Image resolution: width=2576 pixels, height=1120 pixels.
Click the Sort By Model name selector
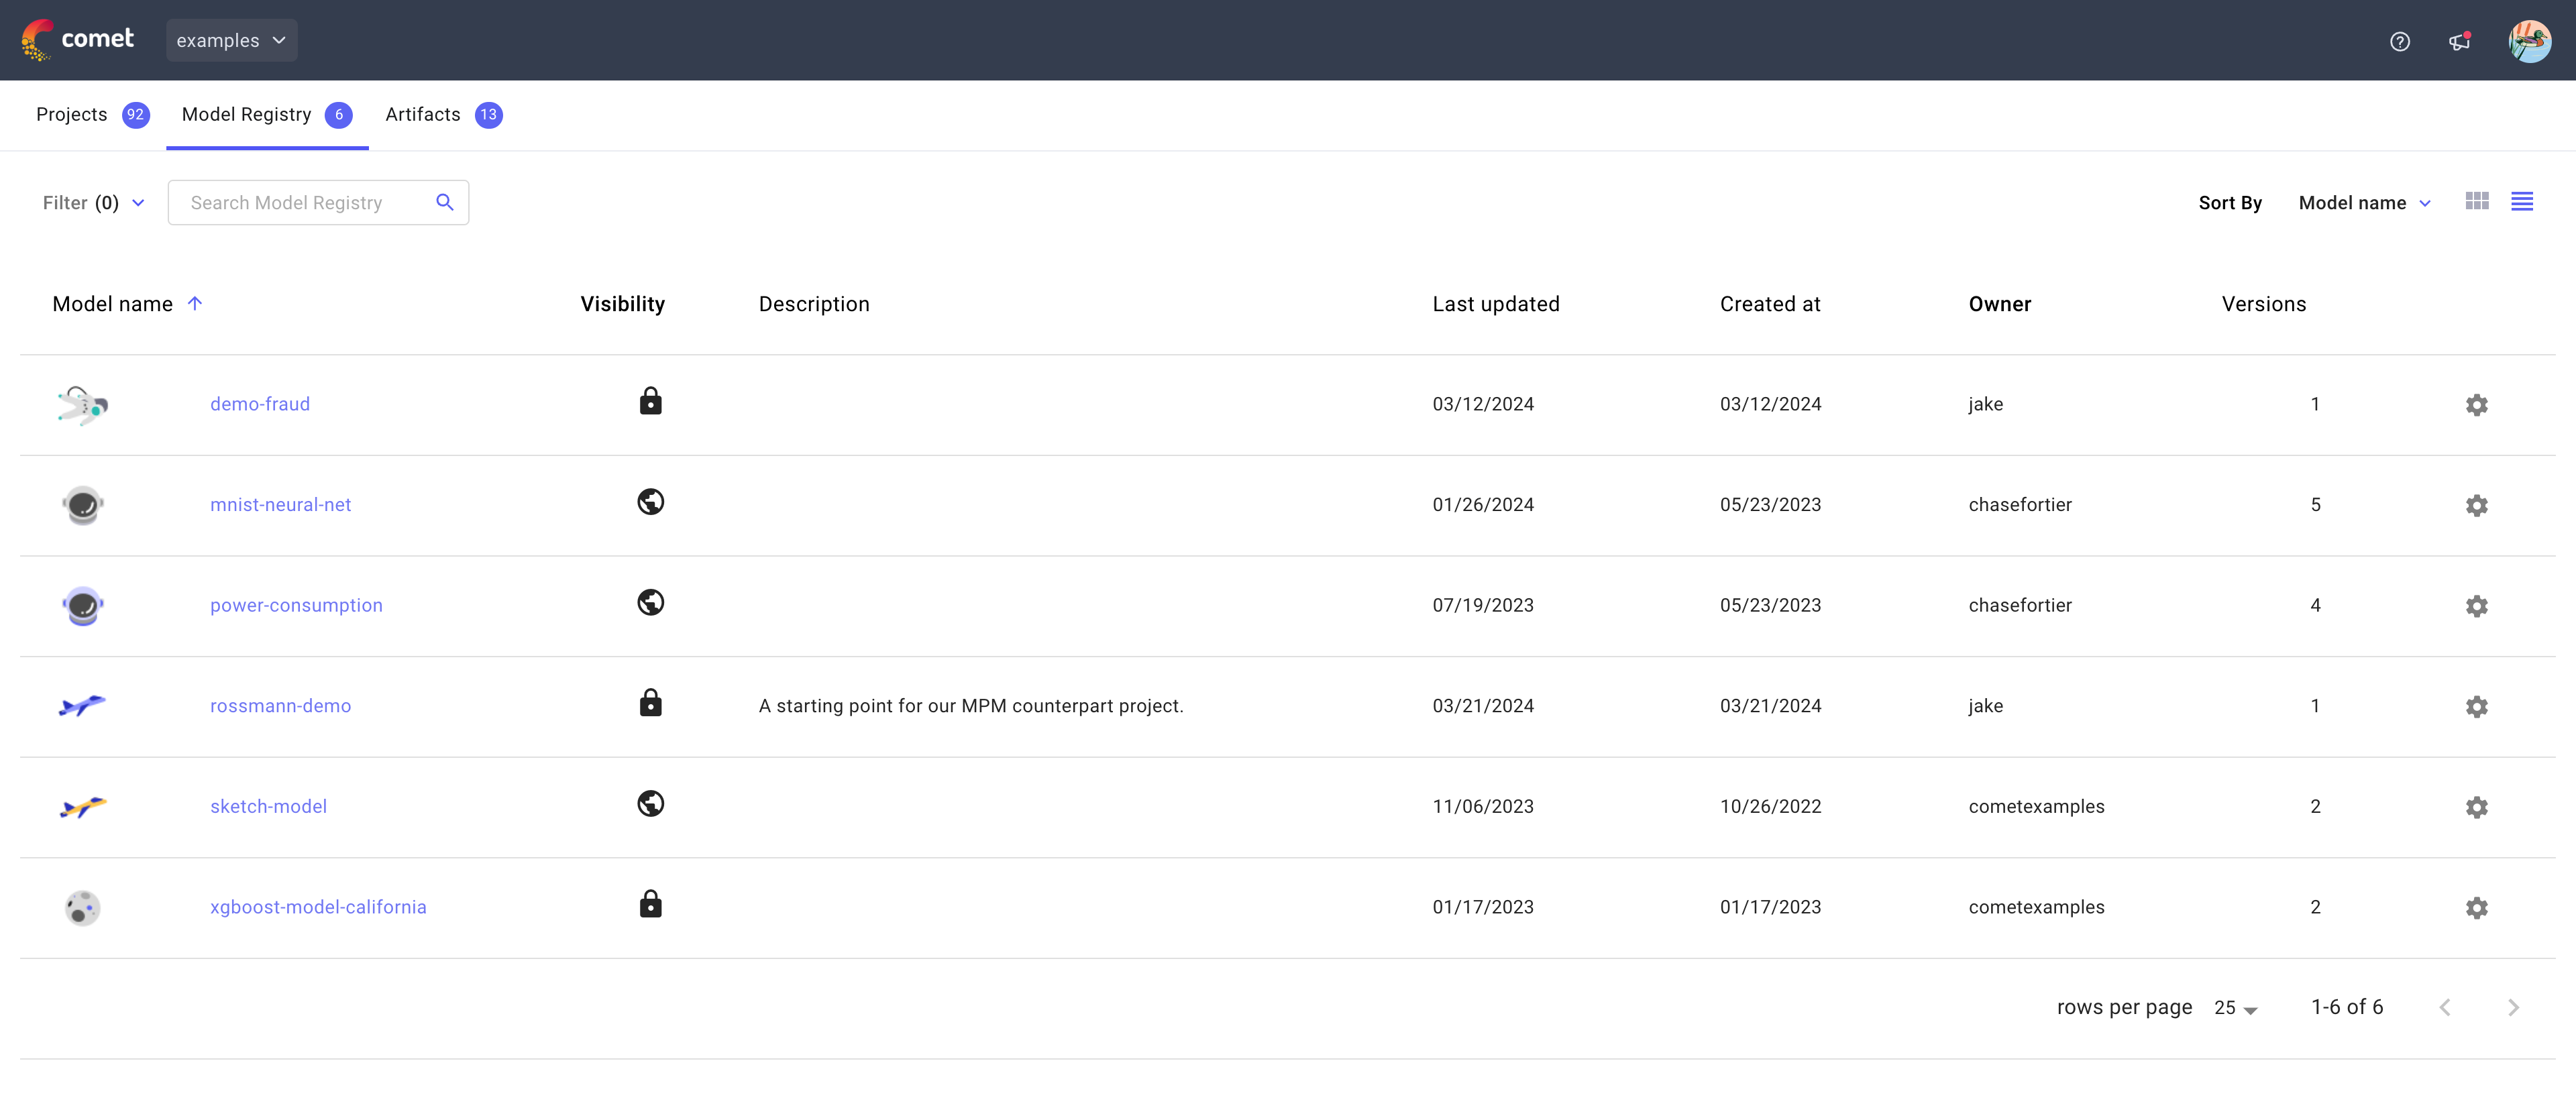(2364, 202)
